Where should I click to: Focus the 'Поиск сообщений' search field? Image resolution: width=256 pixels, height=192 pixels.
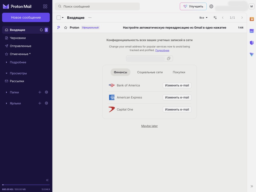pyautogui.click(x=98, y=6)
